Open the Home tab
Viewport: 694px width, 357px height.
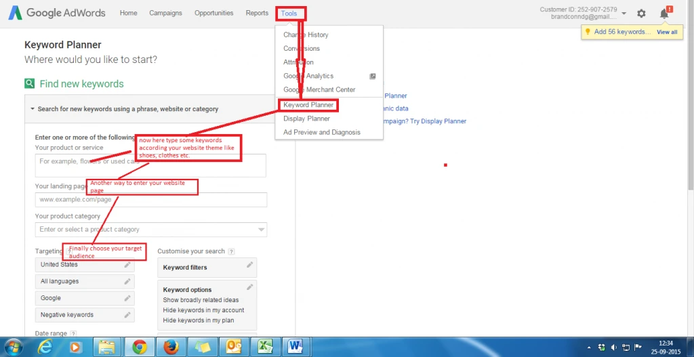pos(128,14)
